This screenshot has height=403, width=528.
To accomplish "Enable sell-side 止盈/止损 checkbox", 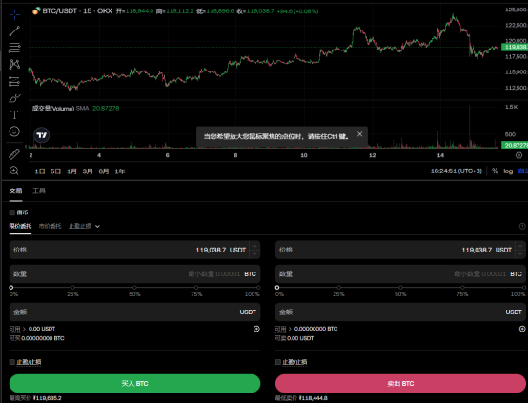I will [278, 362].
